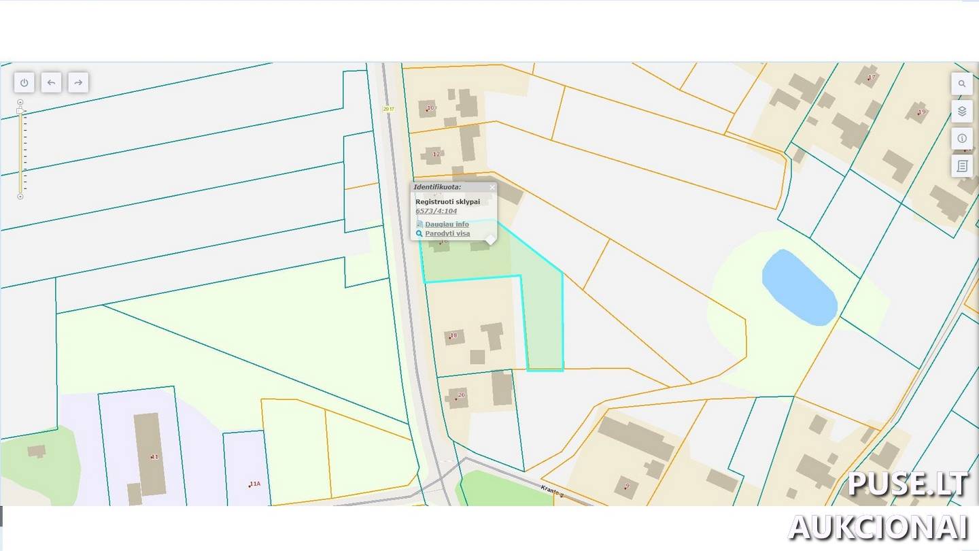The image size is (979, 551).
Task: Open the map search magnifier tool
Action: coord(962,84)
